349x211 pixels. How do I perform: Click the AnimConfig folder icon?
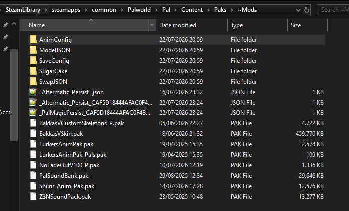tap(33, 39)
